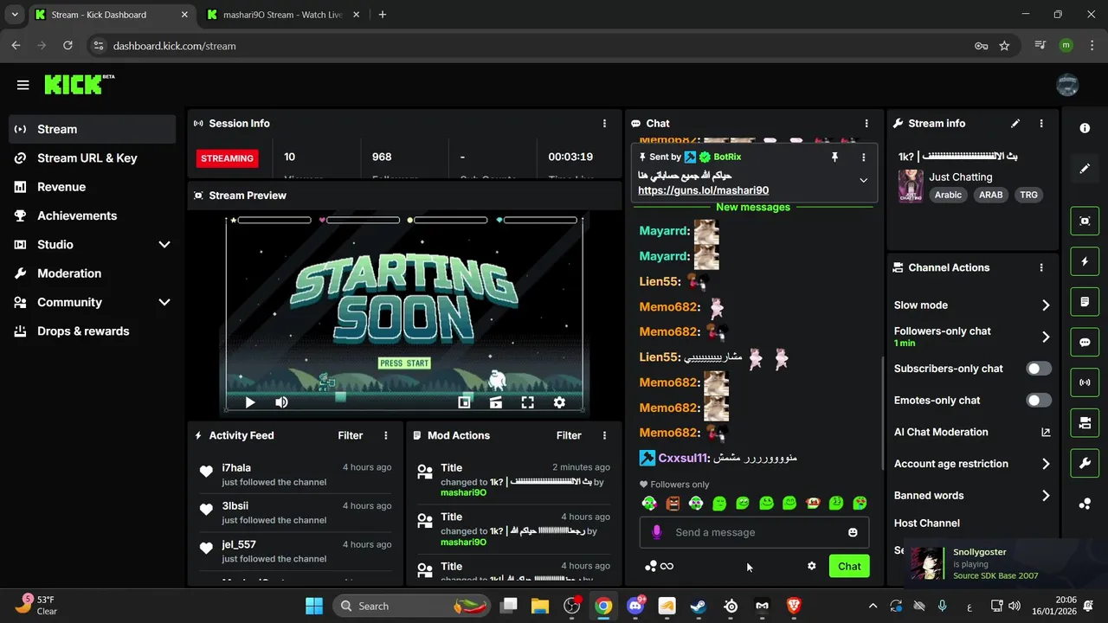
Task: Click the Just Chatting category thumbnail
Action: point(911,186)
